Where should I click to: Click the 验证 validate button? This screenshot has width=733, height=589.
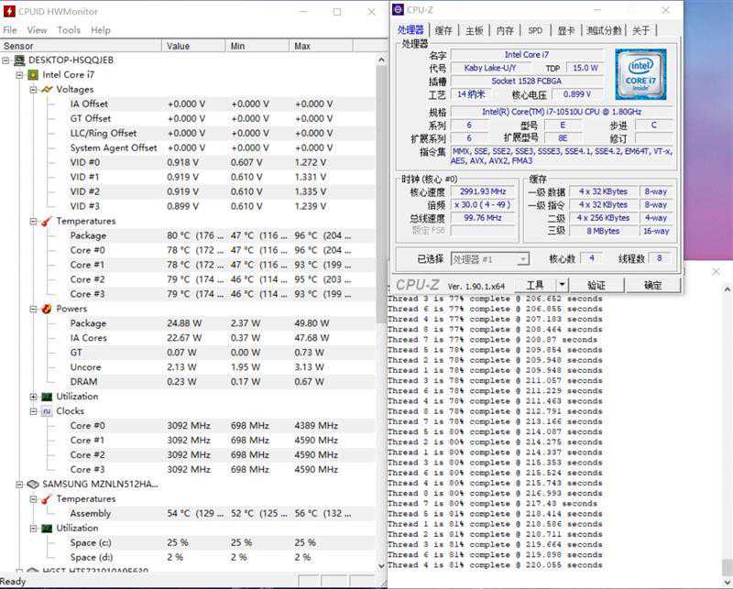tap(596, 285)
